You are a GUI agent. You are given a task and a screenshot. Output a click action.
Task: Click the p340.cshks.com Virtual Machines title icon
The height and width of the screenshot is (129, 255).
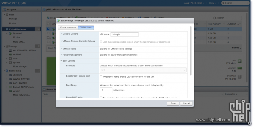pyautogui.click(x=44, y=10)
